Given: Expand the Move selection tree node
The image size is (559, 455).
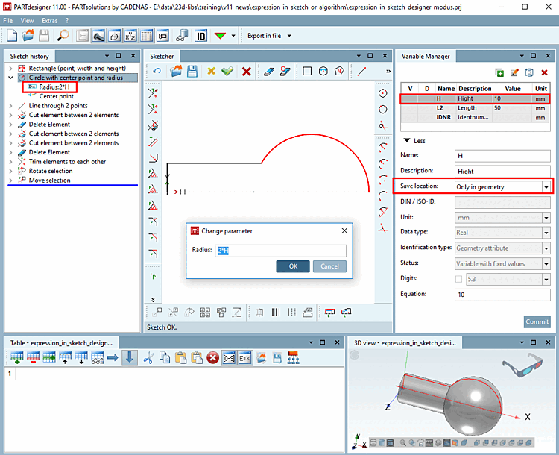Looking at the screenshot, I should tap(10, 180).
